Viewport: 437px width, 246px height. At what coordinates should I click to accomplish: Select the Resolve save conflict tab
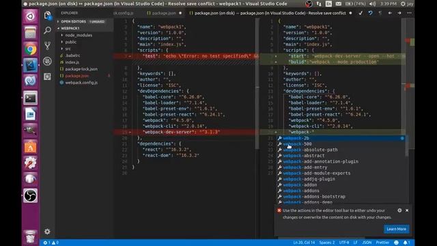pos(270,13)
